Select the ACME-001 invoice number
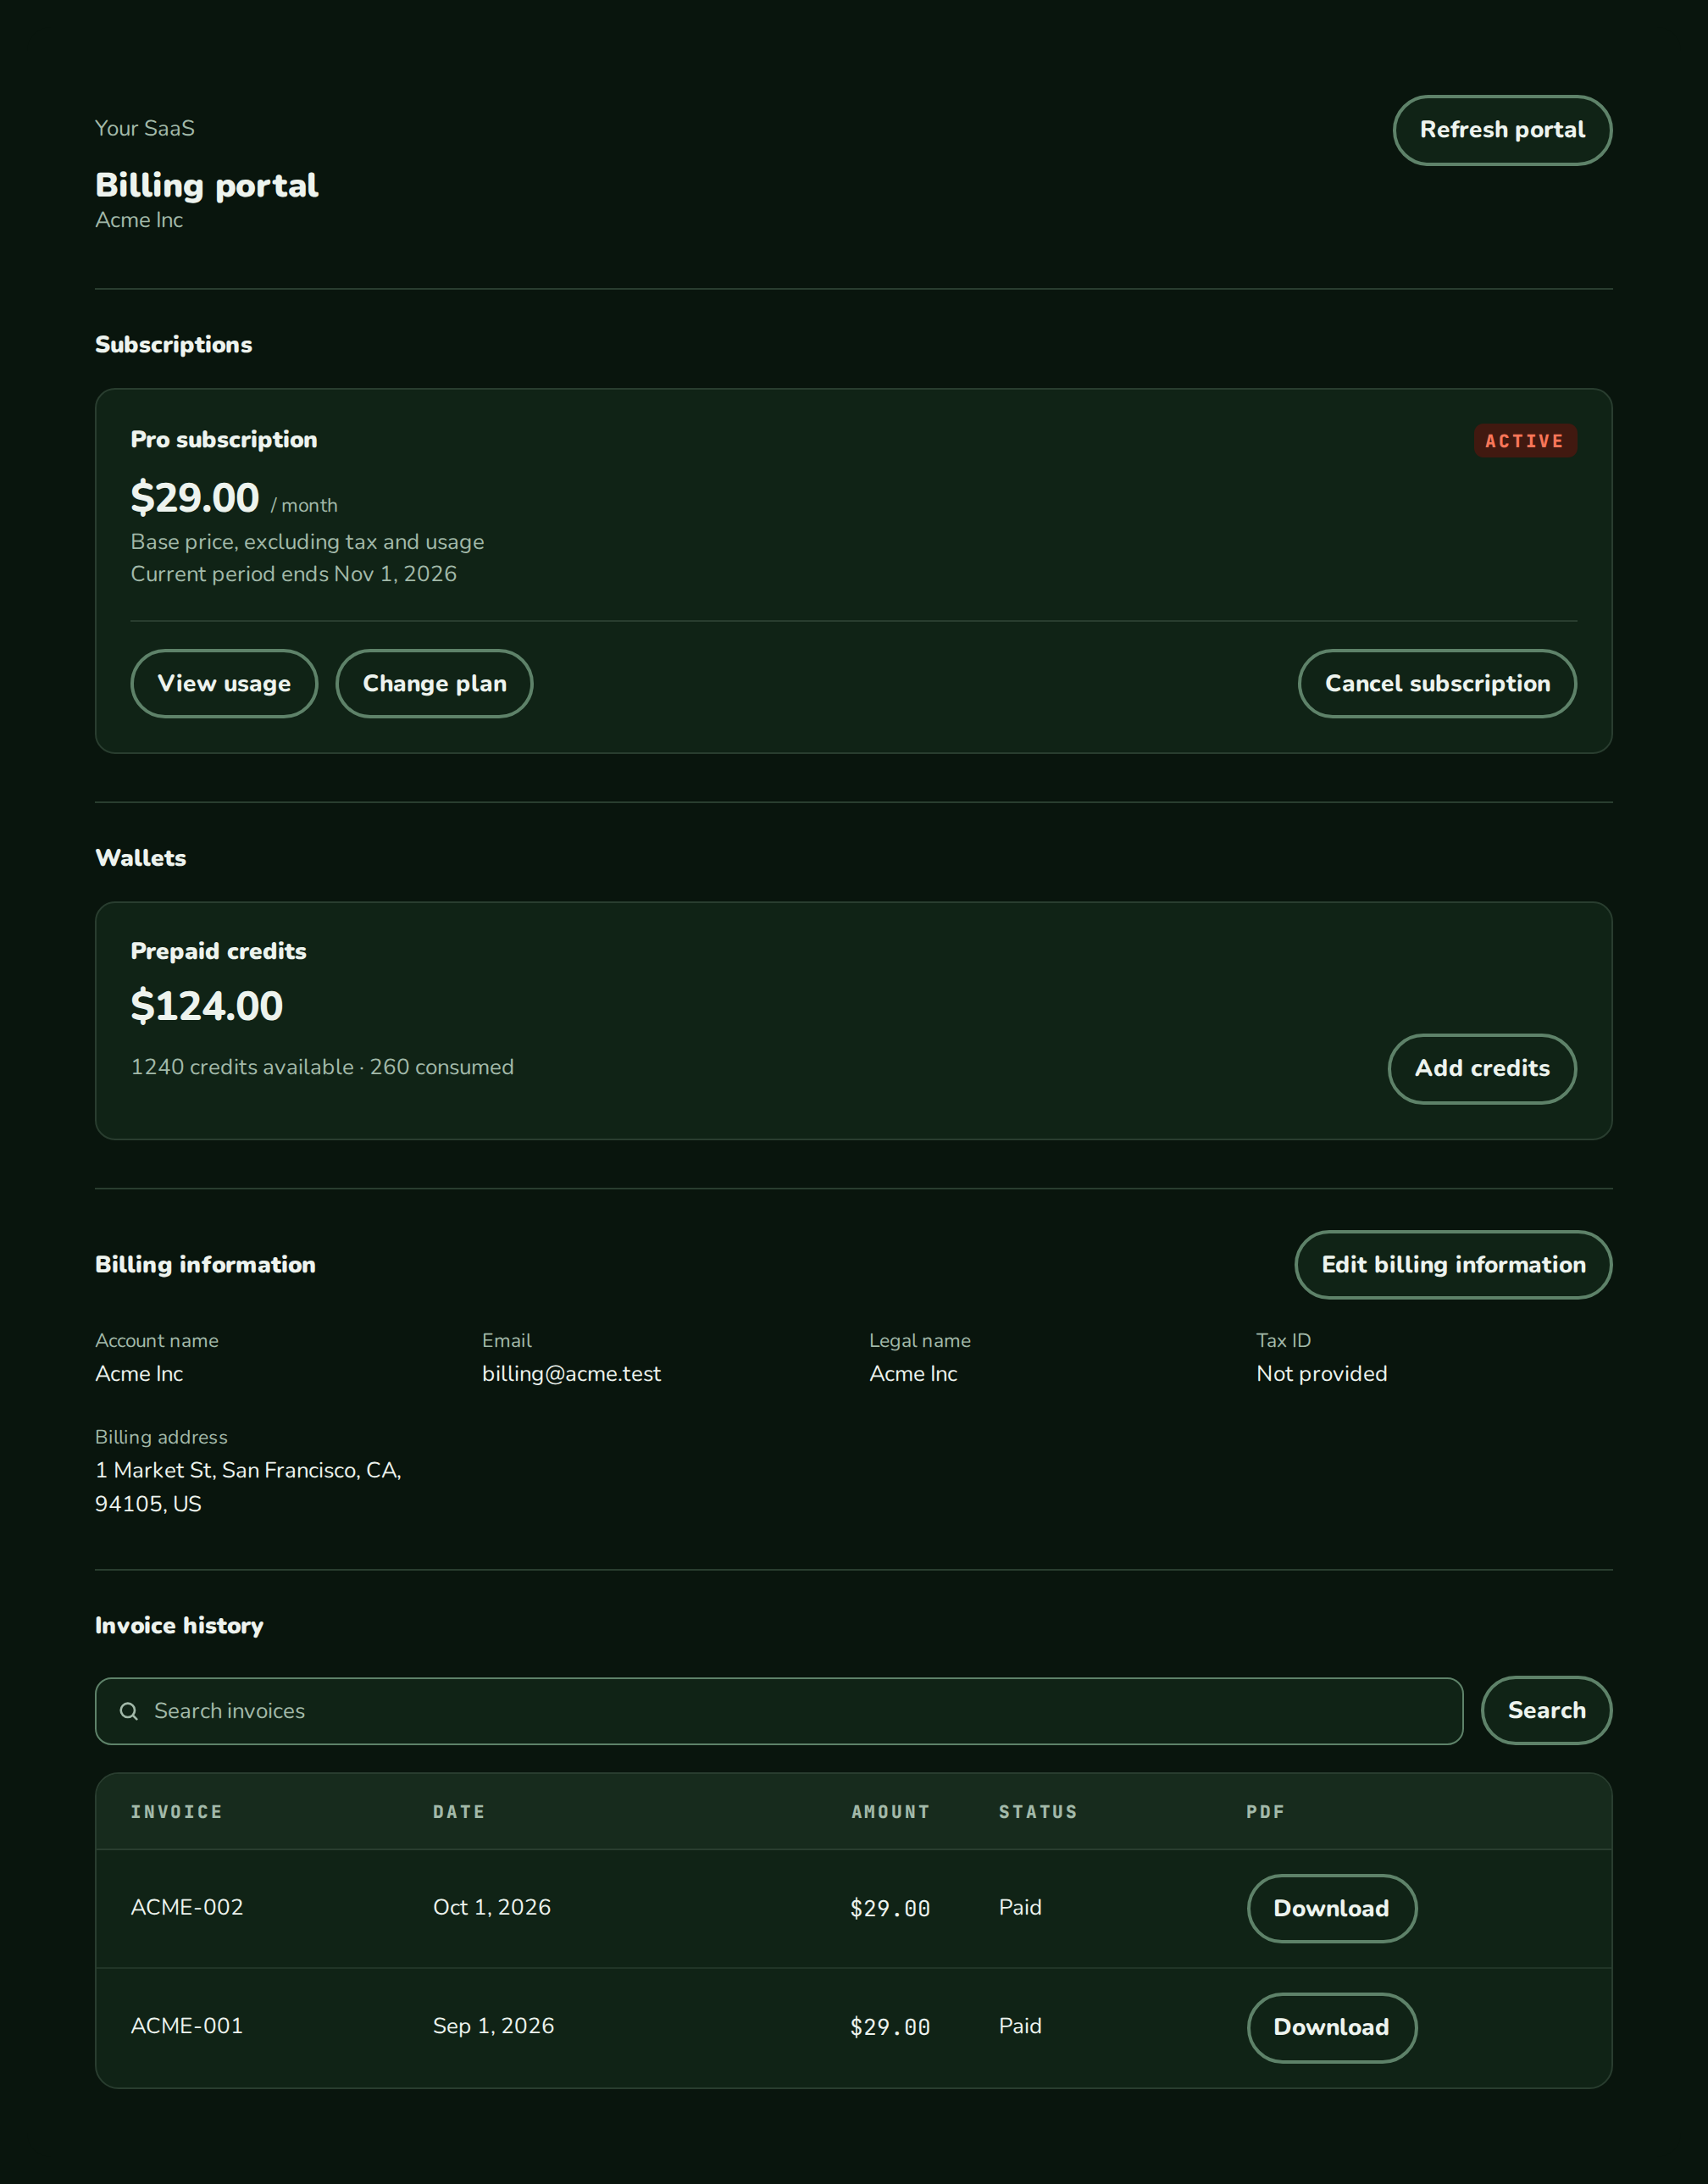Viewport: 1708px width, 2184px height. click(187, 2026)
